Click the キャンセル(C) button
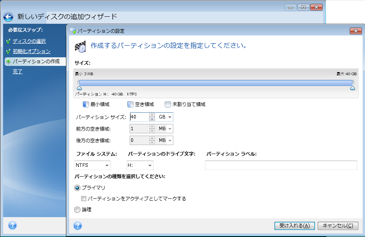This screenshot has width=365, height=237. (338, 226)
